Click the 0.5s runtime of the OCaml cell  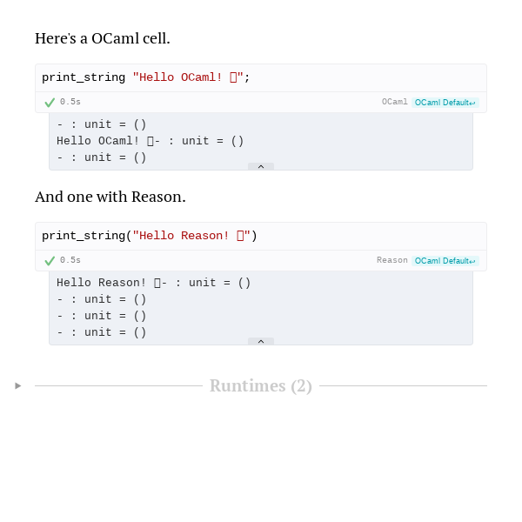[70, 102]
